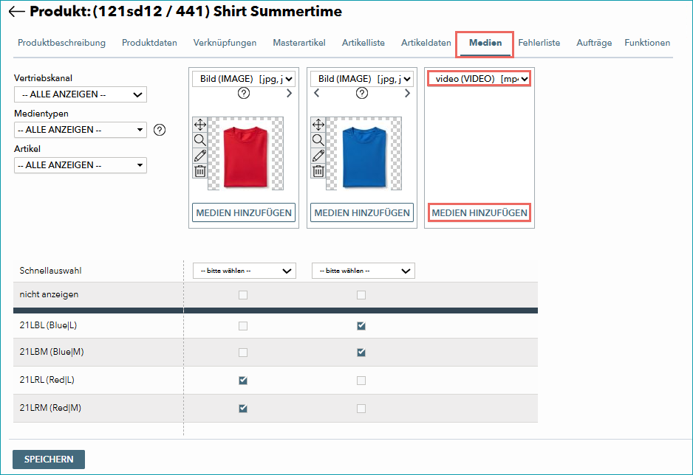Go back using the arrow beside Produkt title

pyautogui.click(x=17, y=12)
